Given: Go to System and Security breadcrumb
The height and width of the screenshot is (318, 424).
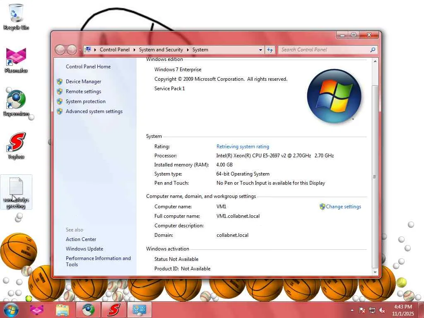Looking at the screenshot, I should (x=161, y=50).
